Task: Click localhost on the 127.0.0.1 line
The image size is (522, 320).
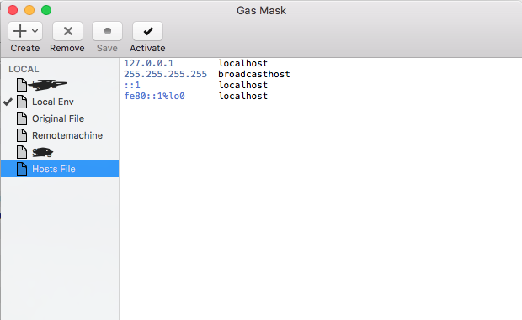Action: [243, 63]
